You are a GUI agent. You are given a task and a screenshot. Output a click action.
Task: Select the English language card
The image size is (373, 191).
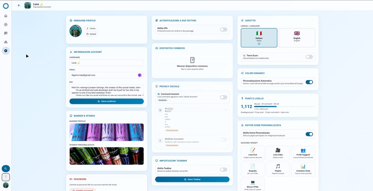pos(297,38)
